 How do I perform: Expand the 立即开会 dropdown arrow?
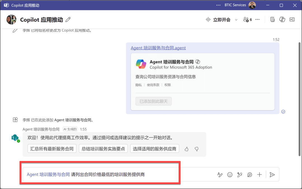click(236, 20)
